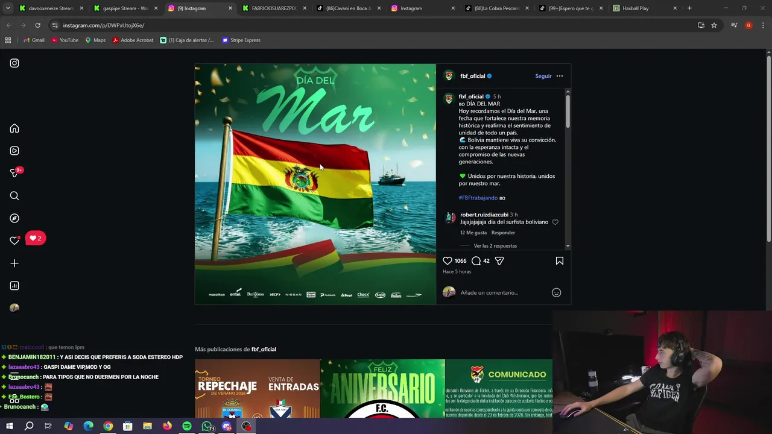This screenshot has width=772, height=434.
Task: Open your profile picture in the sidebar
Action: point(14,307)
